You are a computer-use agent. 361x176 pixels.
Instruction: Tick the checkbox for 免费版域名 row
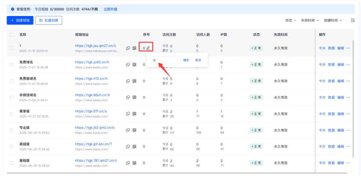pos(11,81)
